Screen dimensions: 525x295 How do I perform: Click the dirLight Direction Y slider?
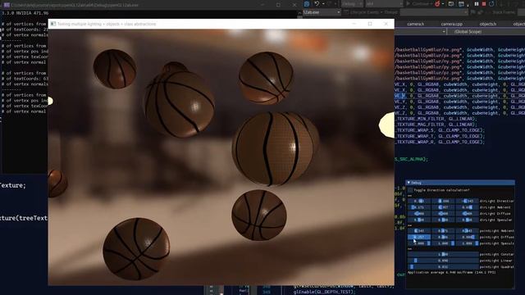pyautogui.click(x=443, y=201)
